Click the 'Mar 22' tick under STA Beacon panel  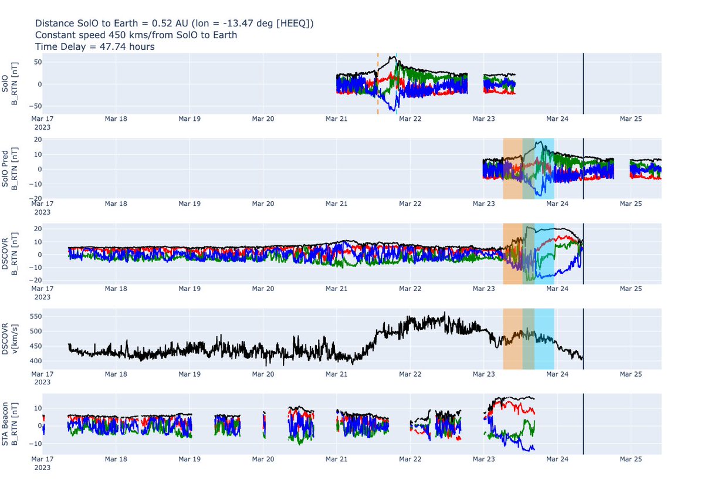click(x=410, y=459)
